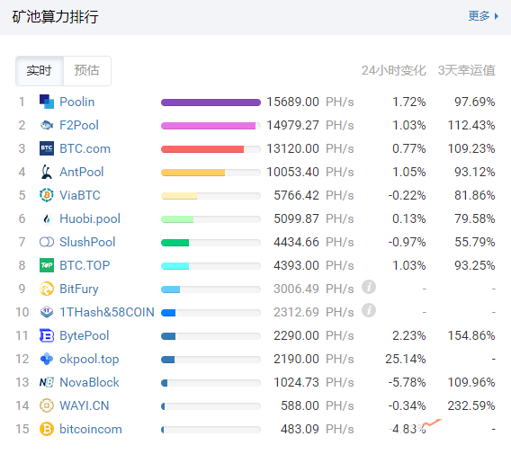Click the orange AntPool hashrate bar
Viewport: 511px width, 454px height.
point(193,173)
